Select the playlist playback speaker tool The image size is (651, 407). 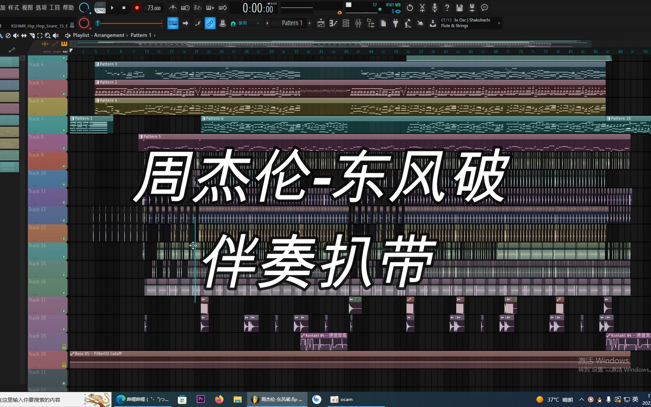tap(55, 35)
